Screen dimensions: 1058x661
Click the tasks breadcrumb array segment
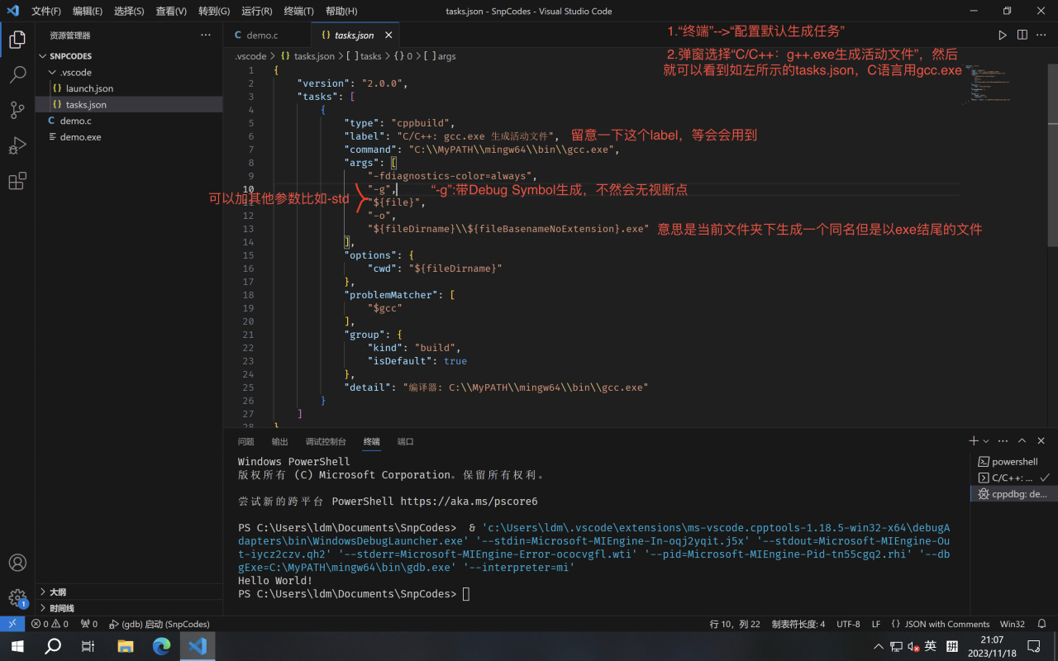tap(365, 56)
